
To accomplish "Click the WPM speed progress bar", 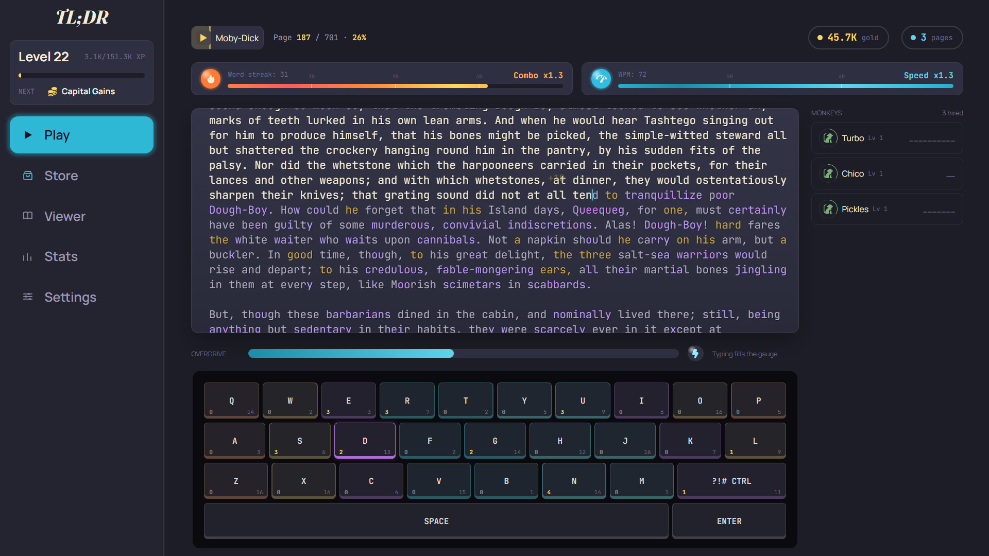I will click(x=786, y=86).
